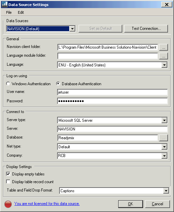This screenshot has width=174, height=212.
Task: Click the Set as Default button
Action: click(100, 29)
